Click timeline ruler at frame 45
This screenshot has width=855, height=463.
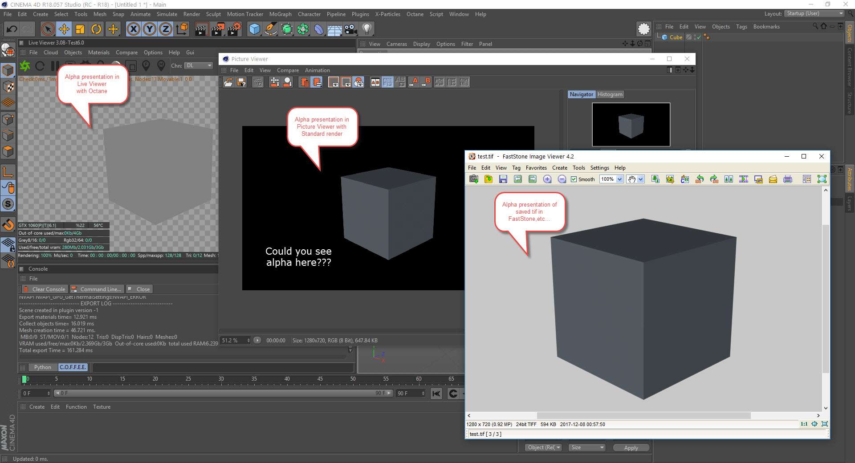coord(320,379)
